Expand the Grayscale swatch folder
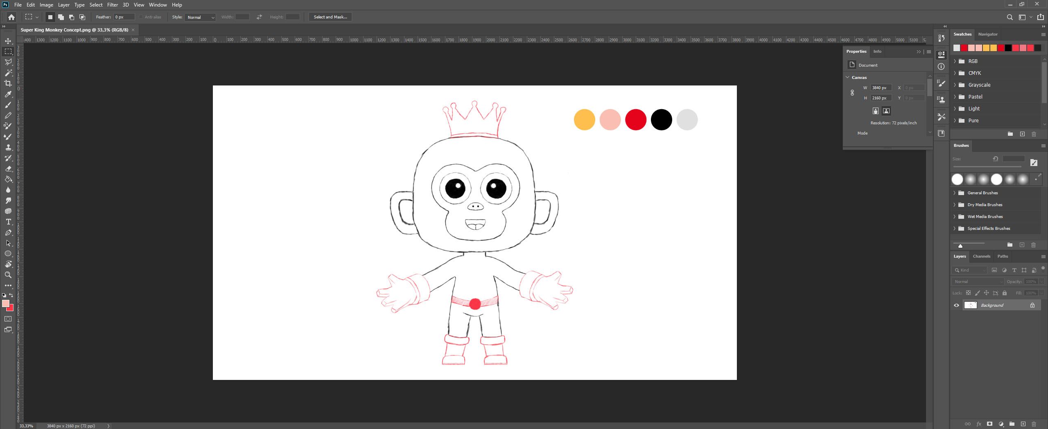Viewport: 1048px width, 429px height. pyautogui.click(x=955, y=85)
